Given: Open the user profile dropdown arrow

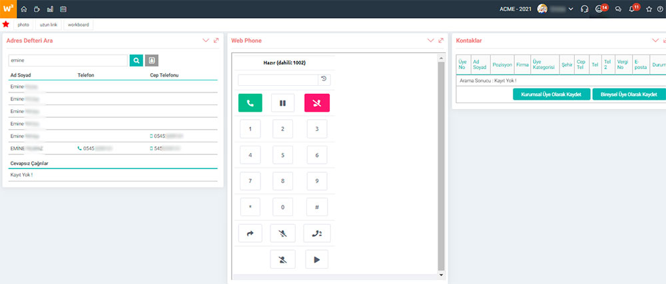Looking at the screenshot, I should pyautogui.click(x=571, y=9).
